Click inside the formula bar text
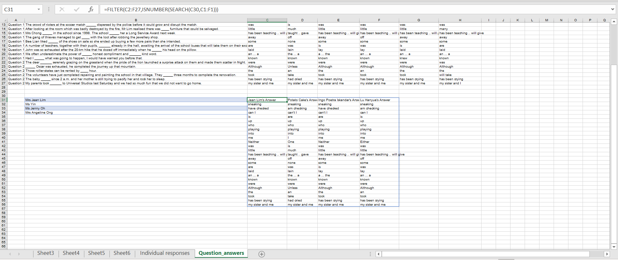The height and width of the screenshot is (260, 618). 161,9
